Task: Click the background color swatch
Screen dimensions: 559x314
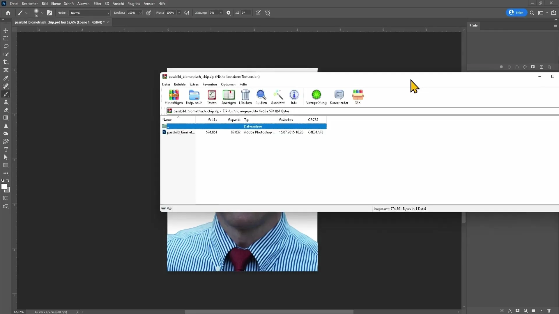Action: (8, 190)
